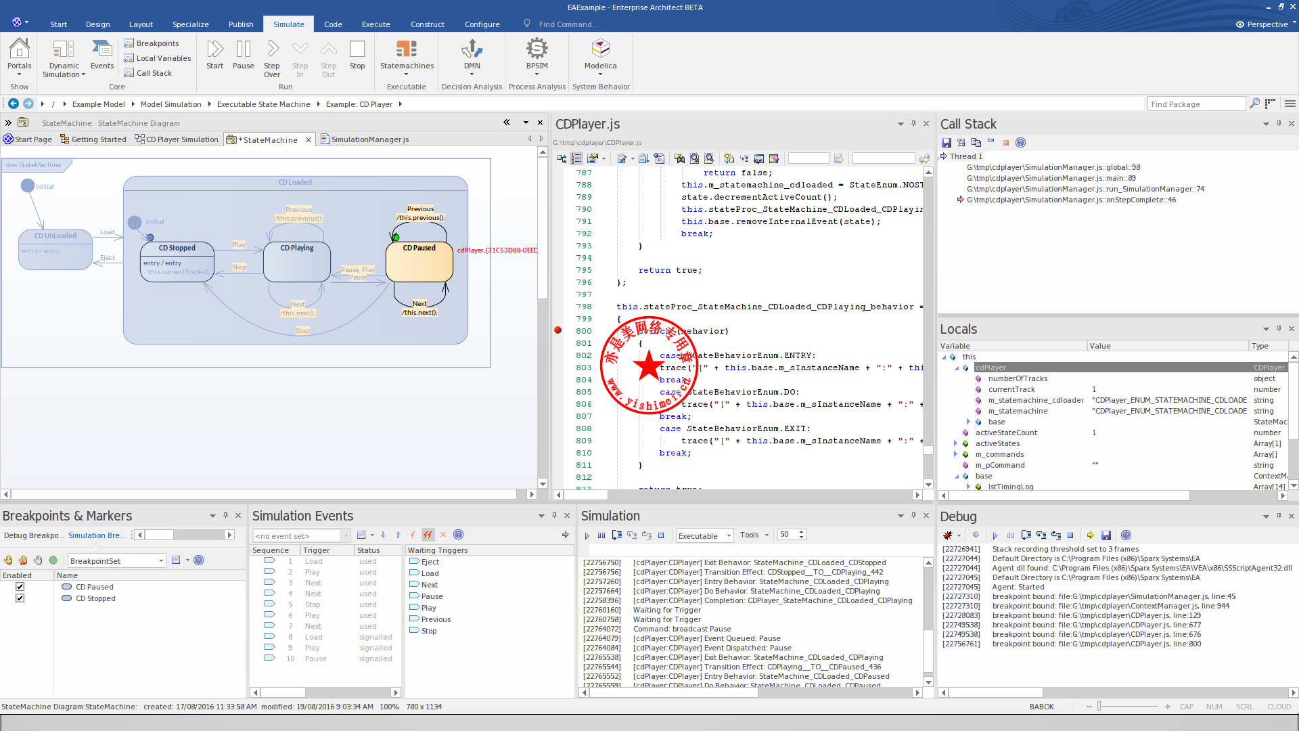Image resolution: width=1299 pixels, height=731 pixels.
Task: Click the delete icon in Simulation Events toolbar
Action: [x=443, y=535]
